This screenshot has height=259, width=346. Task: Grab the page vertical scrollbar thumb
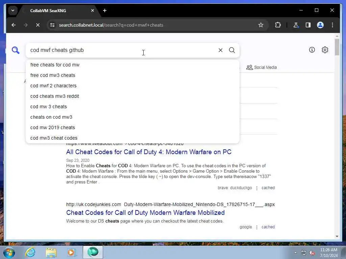(x=337, y=47)
